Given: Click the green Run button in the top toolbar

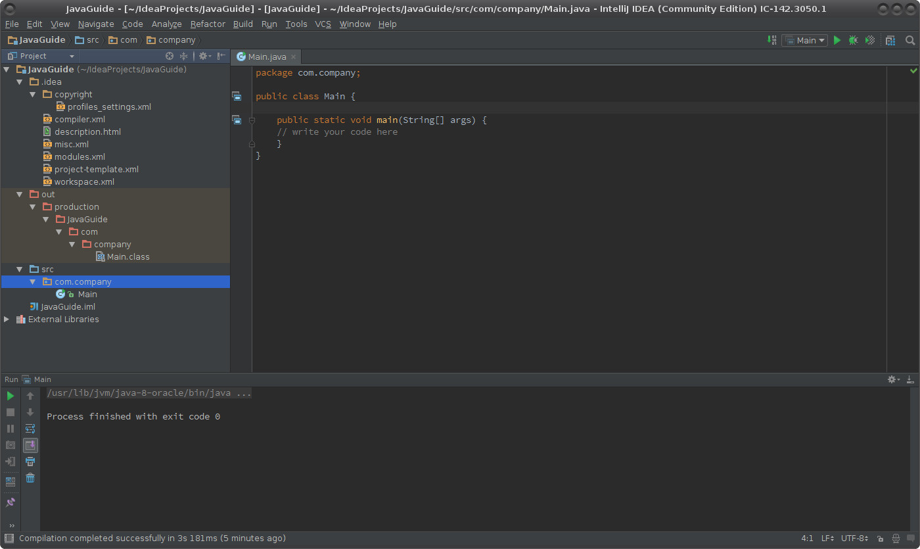Looking at the screenshot, I should point(837,40).
